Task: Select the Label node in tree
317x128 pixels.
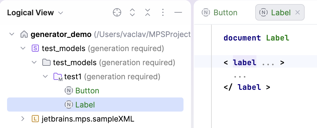Action: coord(85,105)
